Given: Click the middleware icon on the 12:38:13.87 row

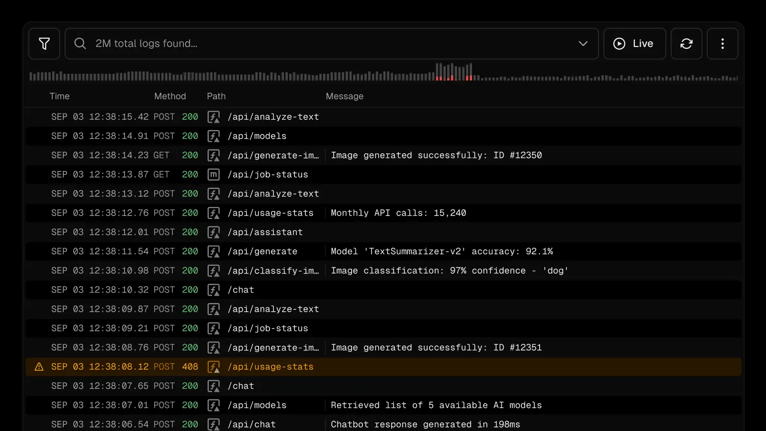Looking at the screenshot, I should (214, 175).
